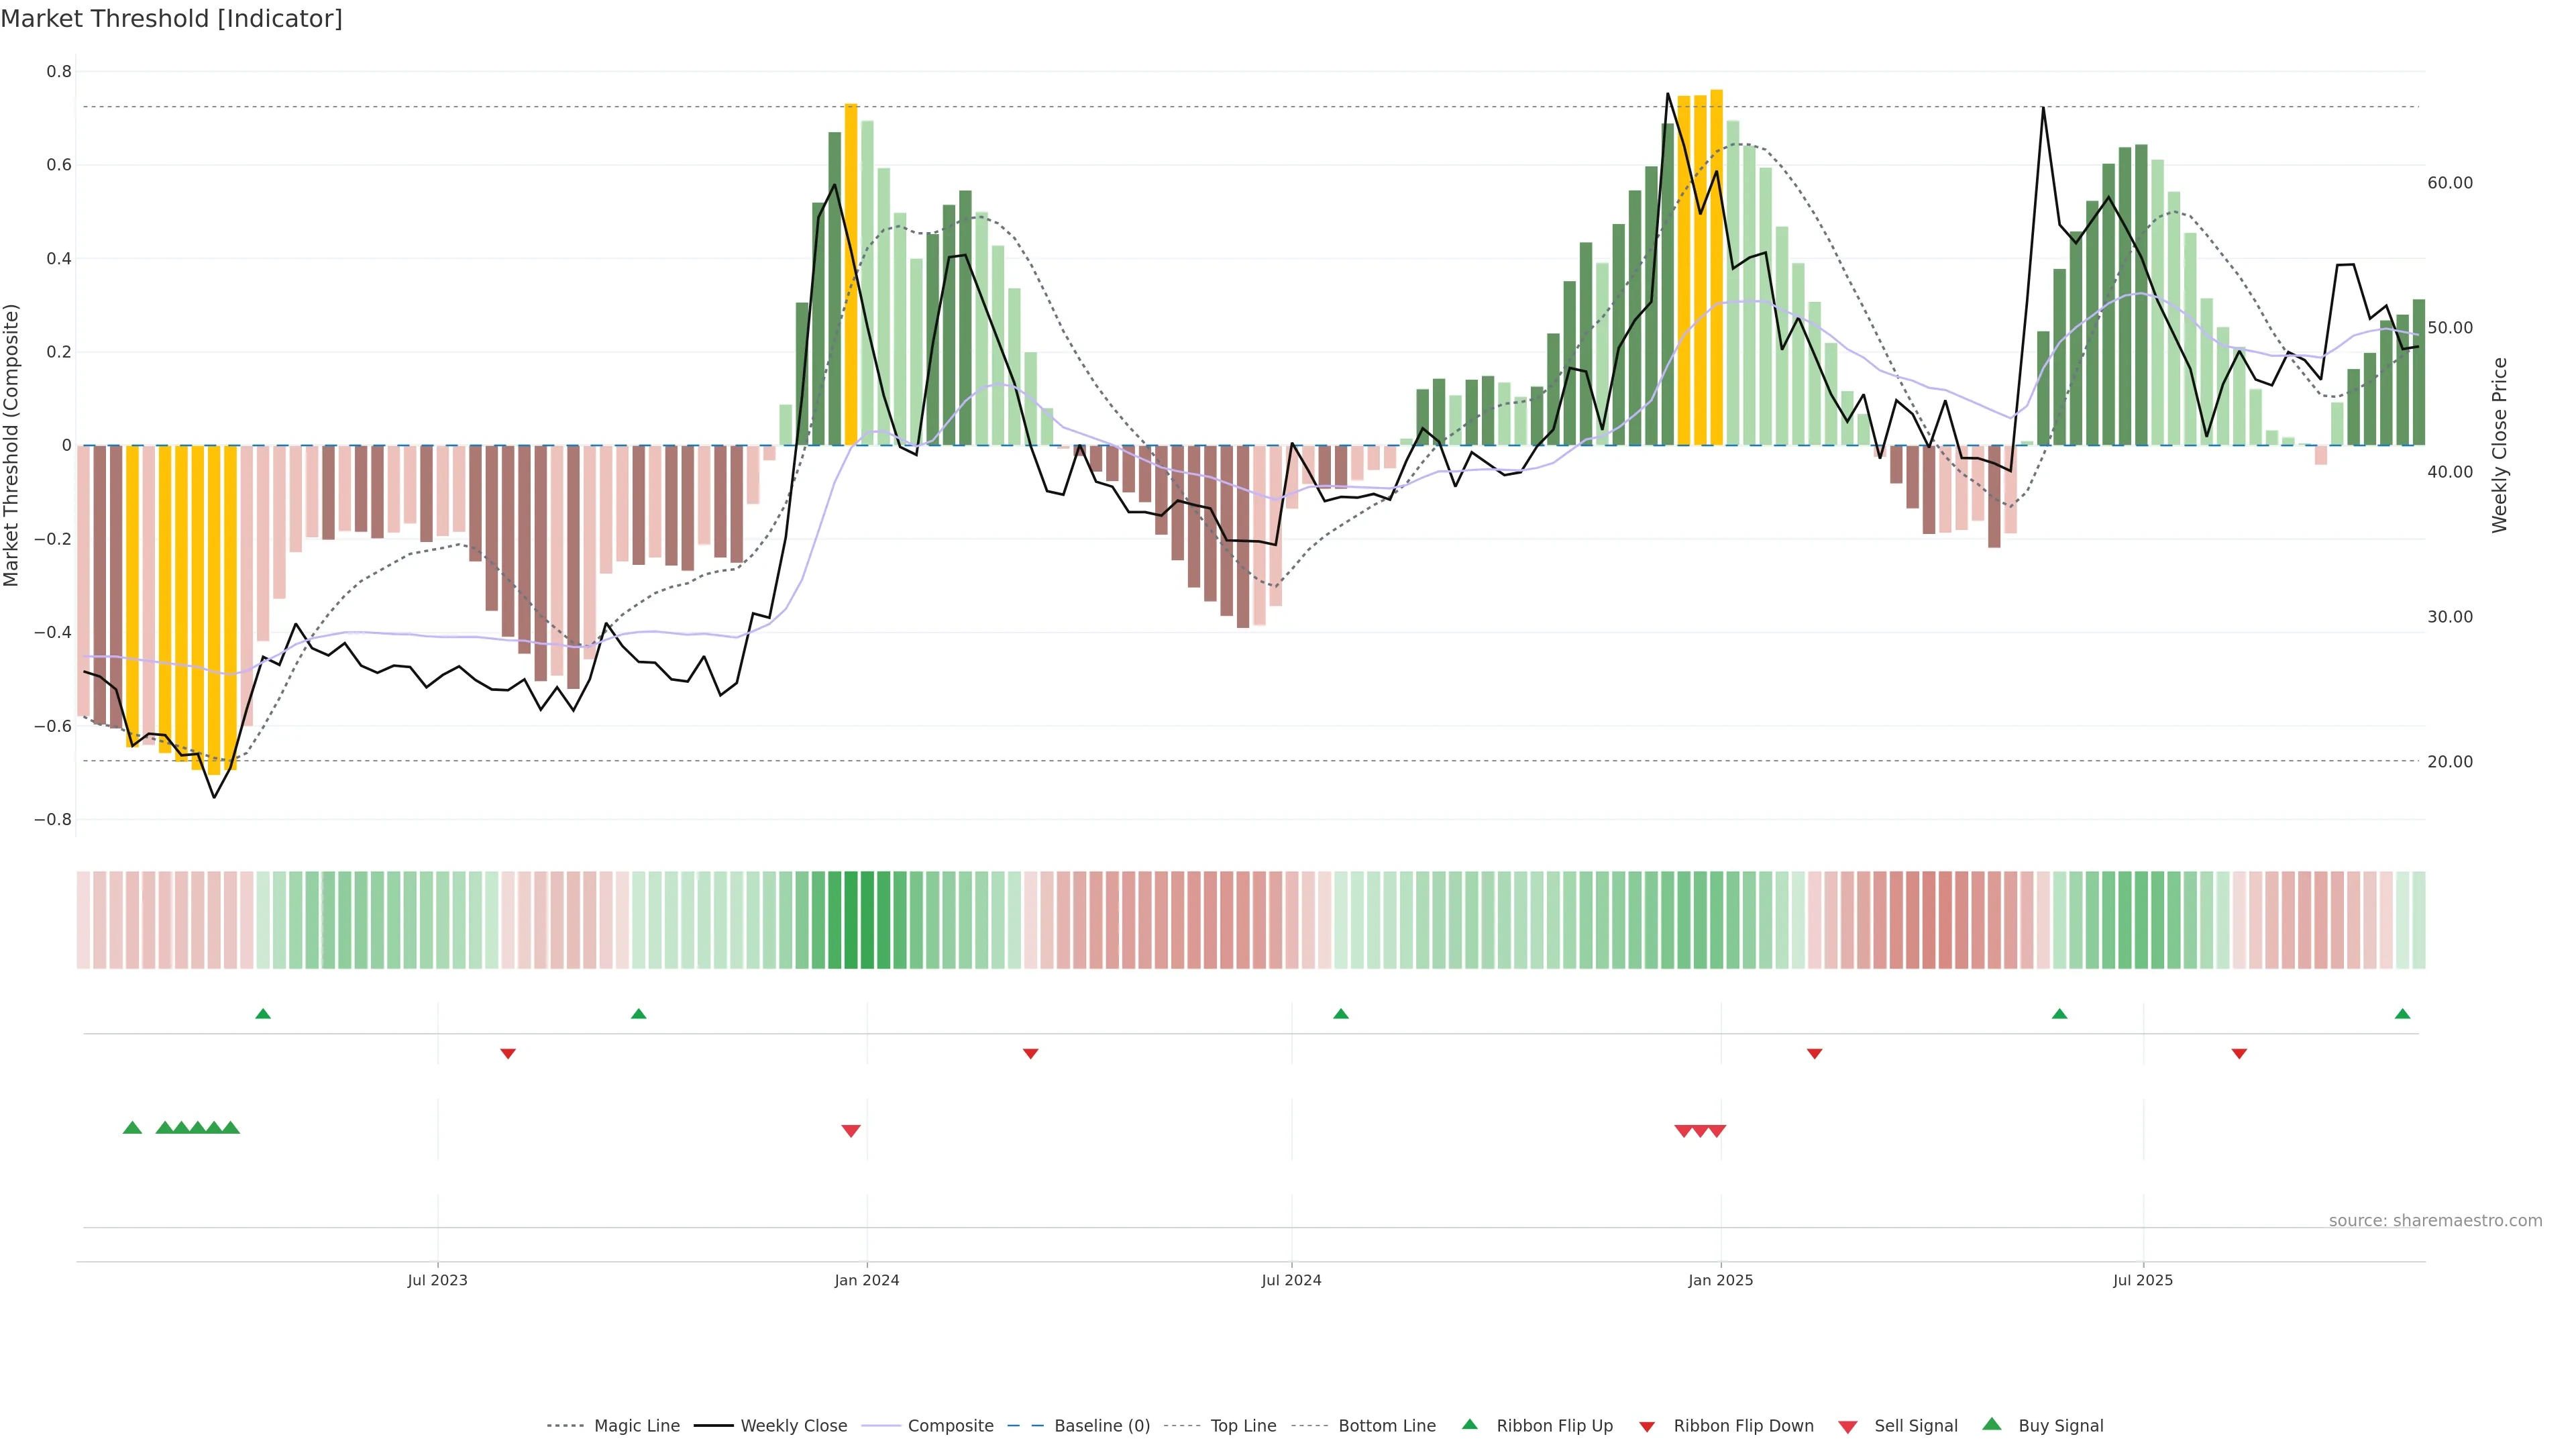Click the leftmost Buy Signal triangle marker
Image resolution: width=2576 pixels, height=1449 pixels.
click(132, 1128)
